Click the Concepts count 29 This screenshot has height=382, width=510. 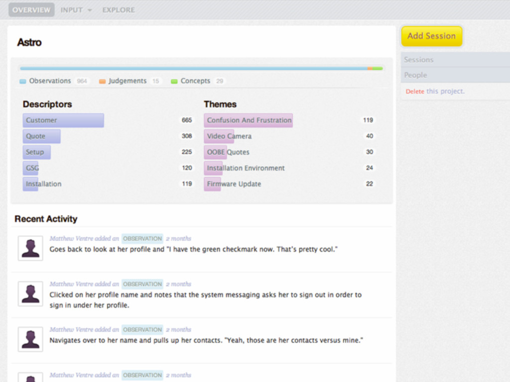220,81
